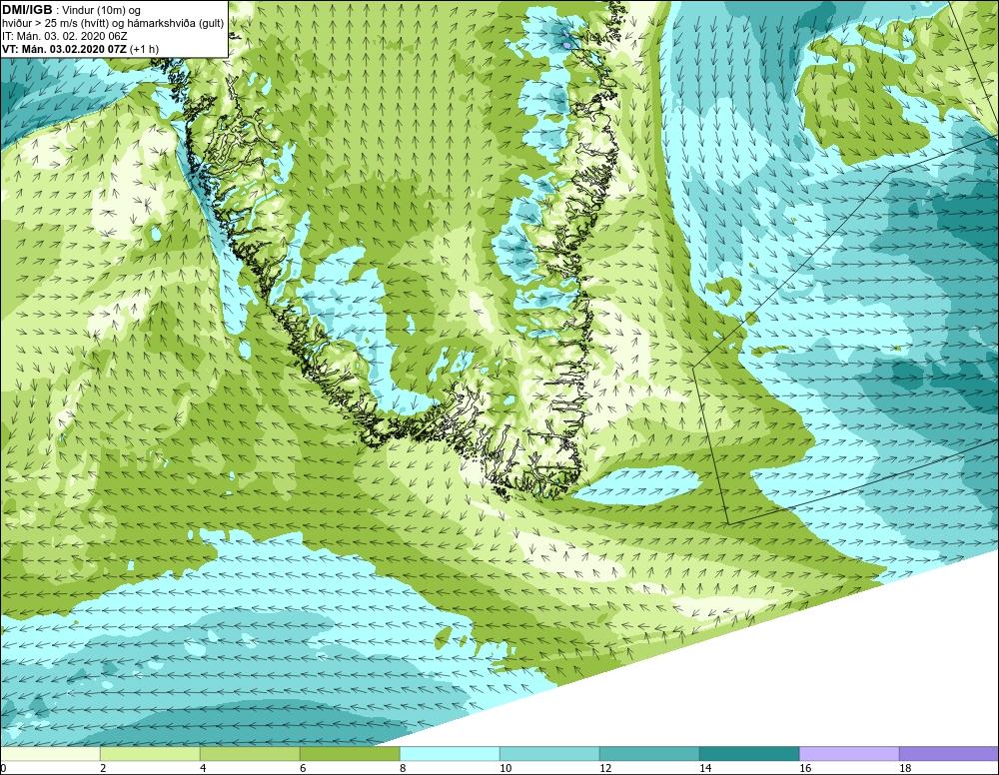This screenshot has width=999, height=775.
Task: Click the legend scale label '16'
Action: [805, 768]
